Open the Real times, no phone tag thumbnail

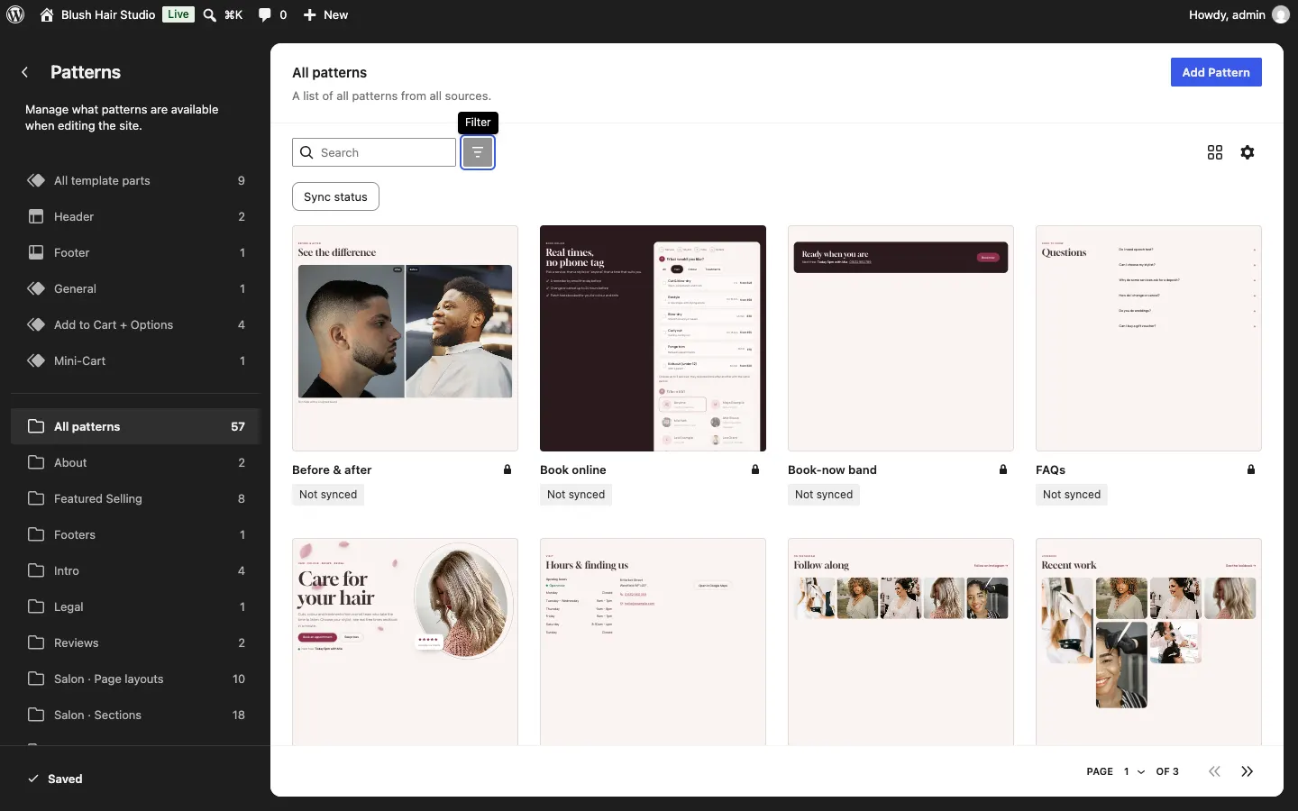coord(653,338)
